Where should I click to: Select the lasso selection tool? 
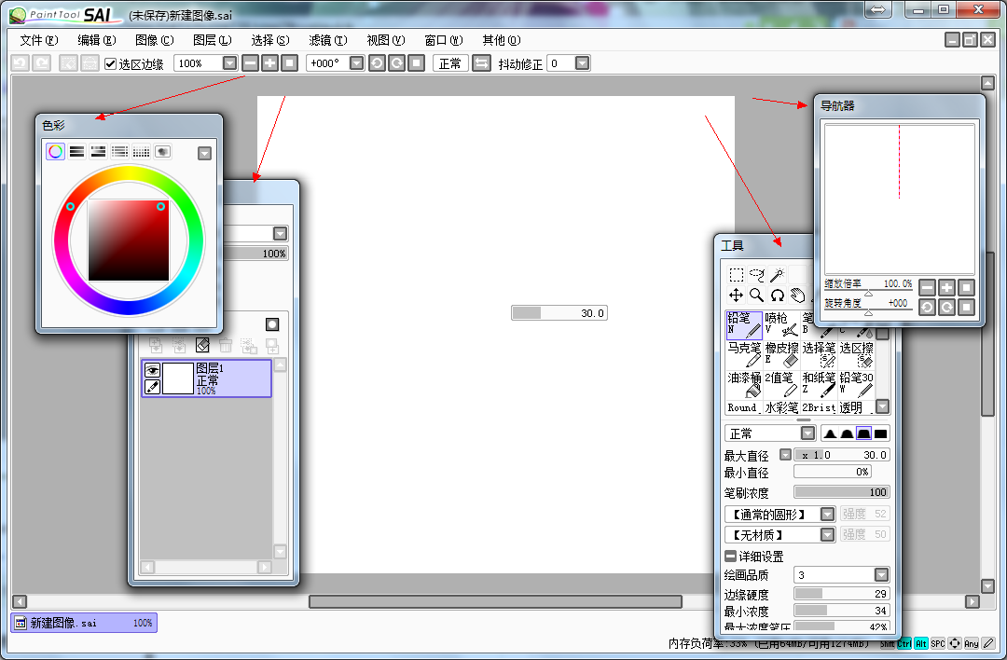coord(756,275)
